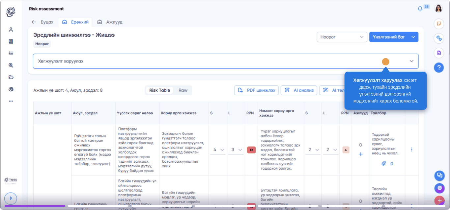Switch to the Ерөнхий tab
Viewport: 450px width, 210px height.
[75, 22]
